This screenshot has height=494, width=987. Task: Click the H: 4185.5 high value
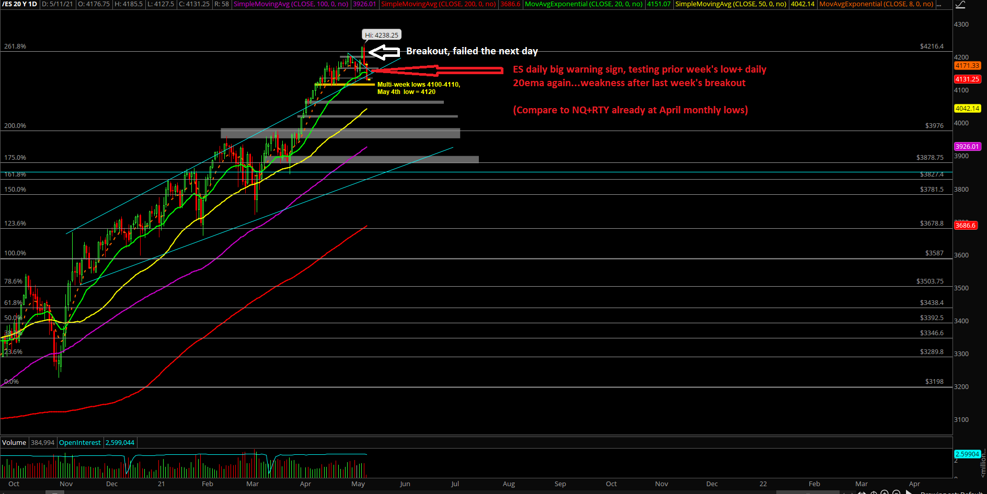tap(129, 4)
